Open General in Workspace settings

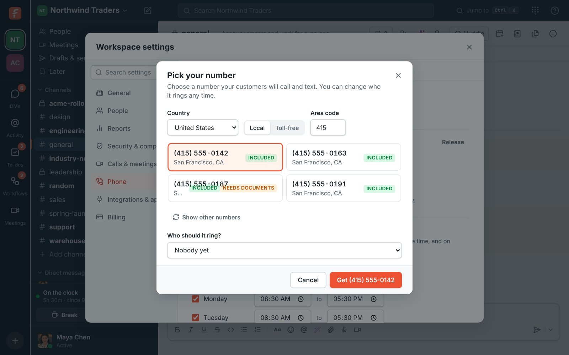point(119,93)
